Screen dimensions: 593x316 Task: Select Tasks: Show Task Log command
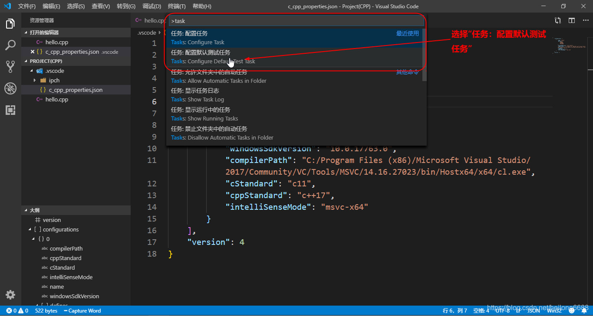(294, 95)
